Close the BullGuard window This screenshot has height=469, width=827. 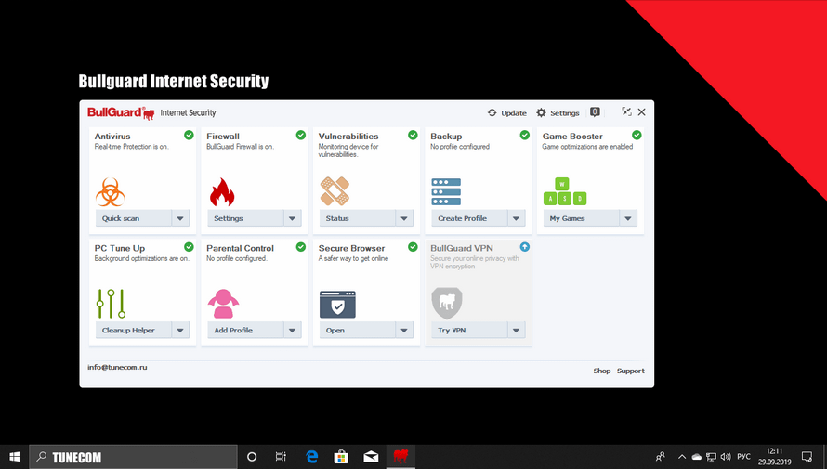click(x=642, y=111)
